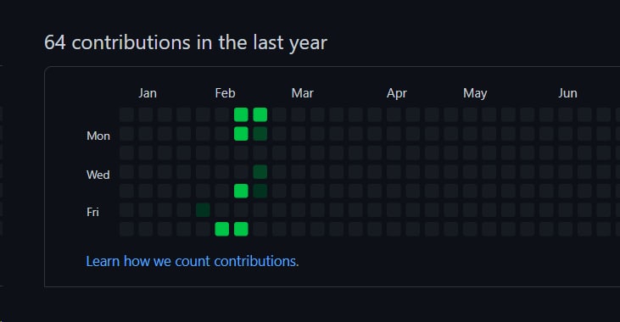The width and height of the screenshot is (620, 322).
Task: Select the dark green Wednesday contribution cell
Action: point(260,172)
